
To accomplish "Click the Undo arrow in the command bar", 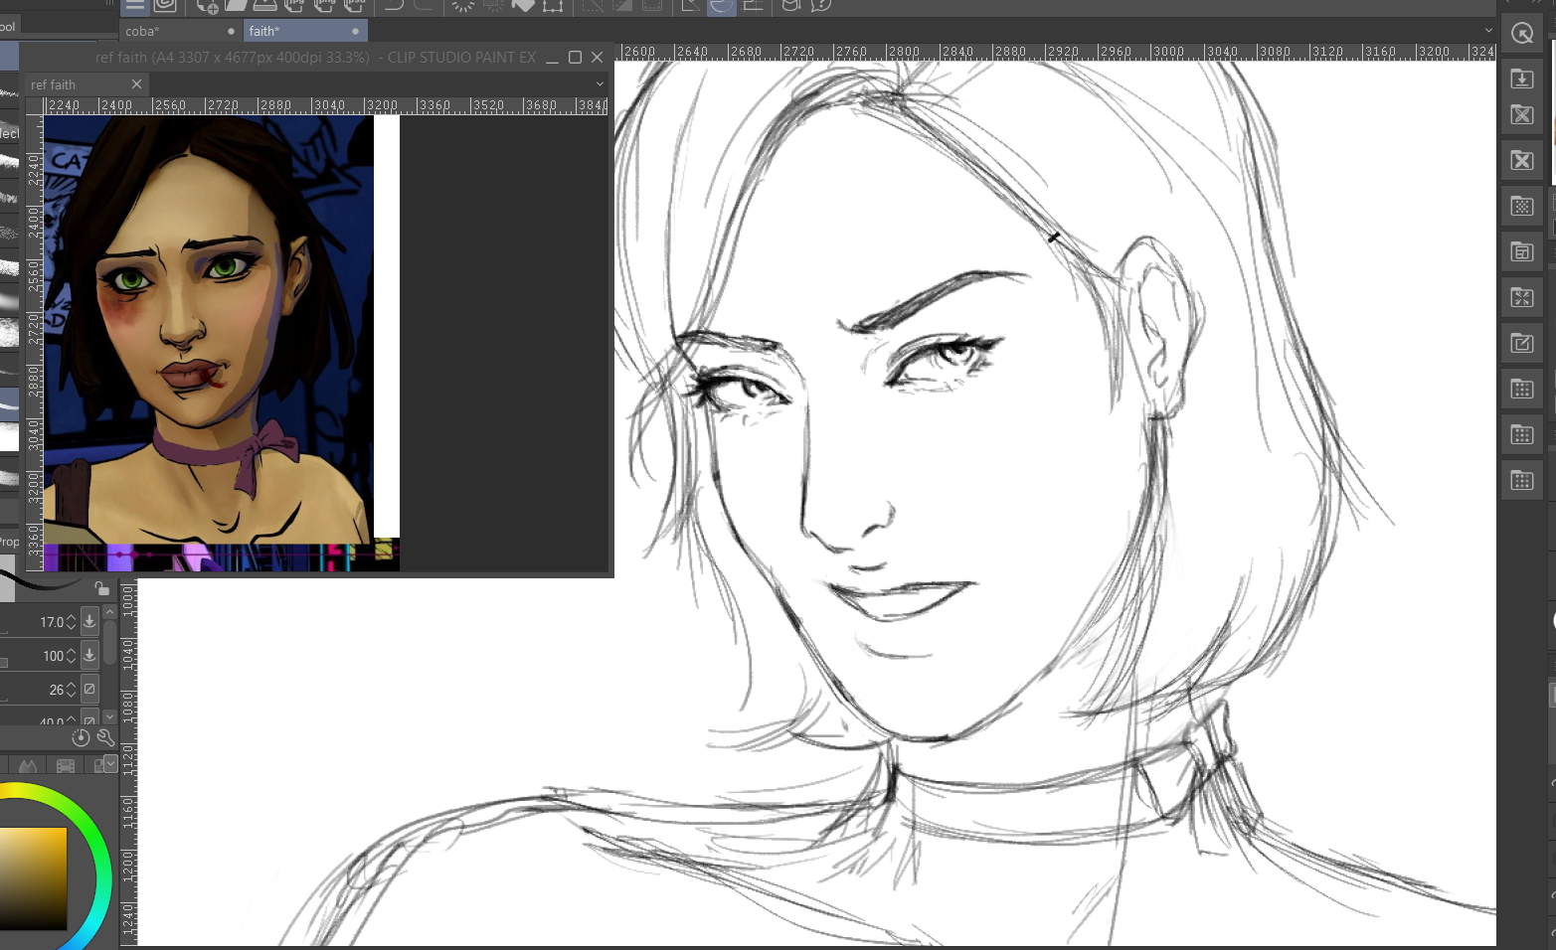I will pyautogui.click(x=394, y=6).
